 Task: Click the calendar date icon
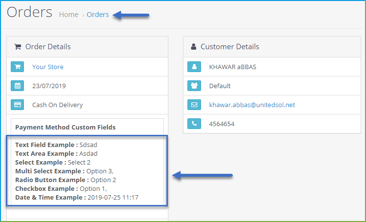17,86
